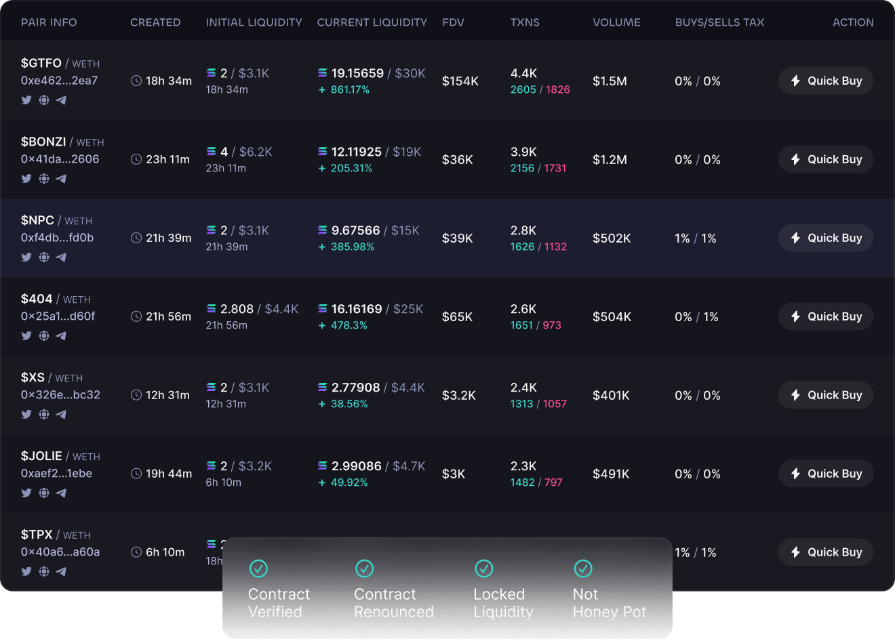Viewport: 895px width, 641px height.
Task: Sort by Current Liquidity column header
Action: (x=372, y=22)
